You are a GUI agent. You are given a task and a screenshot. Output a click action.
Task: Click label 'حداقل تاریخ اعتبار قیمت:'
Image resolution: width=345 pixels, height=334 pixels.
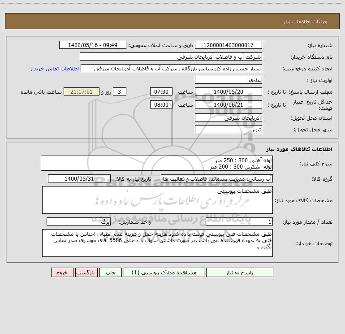[313, 105]
